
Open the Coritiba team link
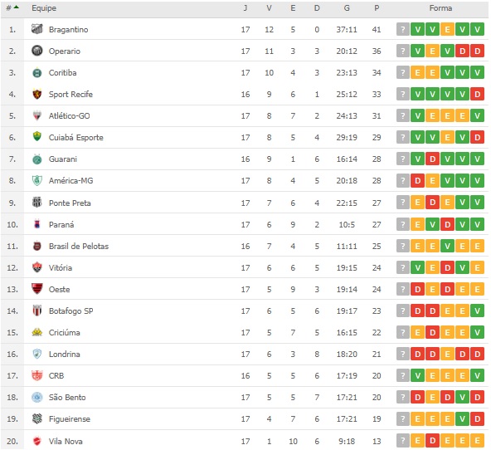(63, 73)
